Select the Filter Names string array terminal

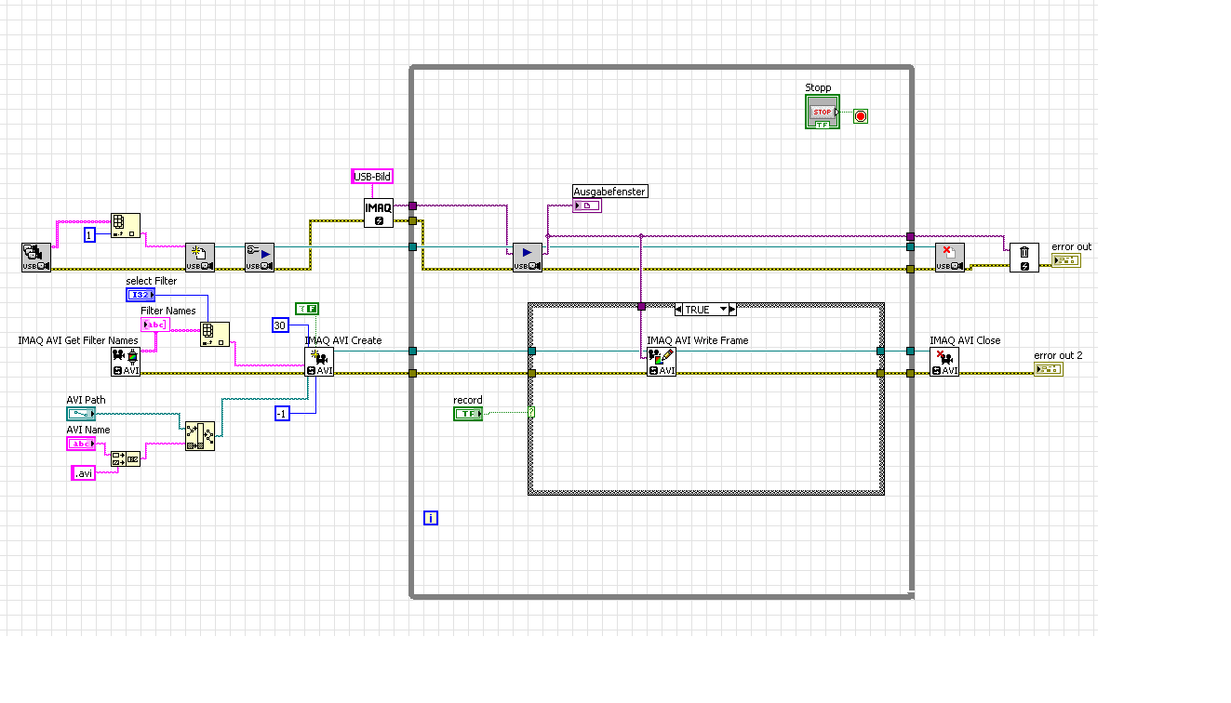[x=155, y=325]
